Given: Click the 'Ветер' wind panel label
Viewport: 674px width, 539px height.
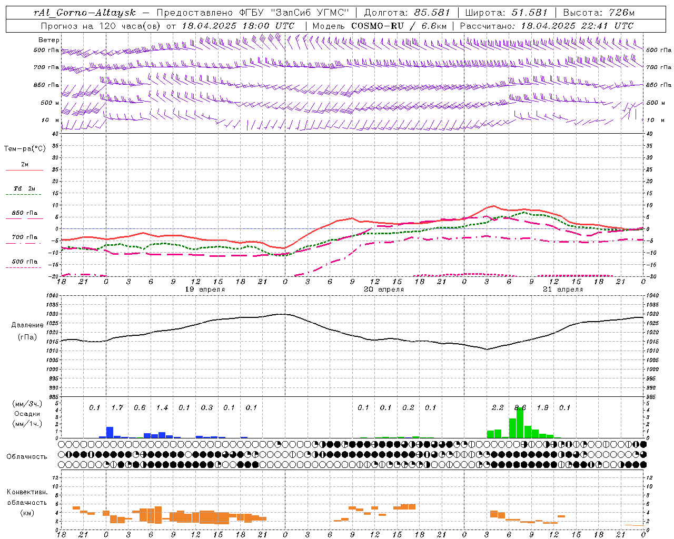Looking at the screenshot, I should pyautogui.click(x=49, y=40).
